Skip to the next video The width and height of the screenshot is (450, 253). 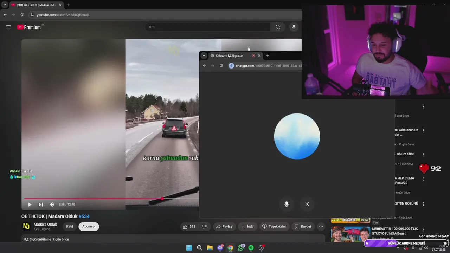point(41,205)
